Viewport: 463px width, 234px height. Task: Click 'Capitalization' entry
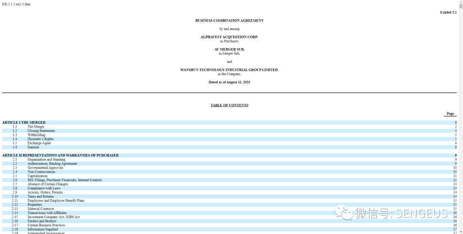pyautogui.click(x=37, y=176)
